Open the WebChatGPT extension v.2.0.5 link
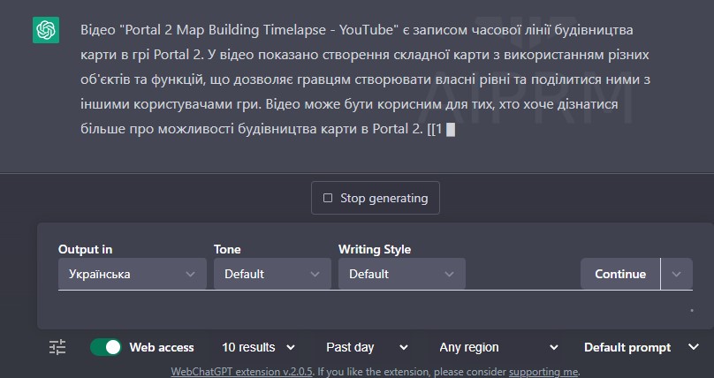This screenshot has width=714, height=378. (x=241, y=372)
